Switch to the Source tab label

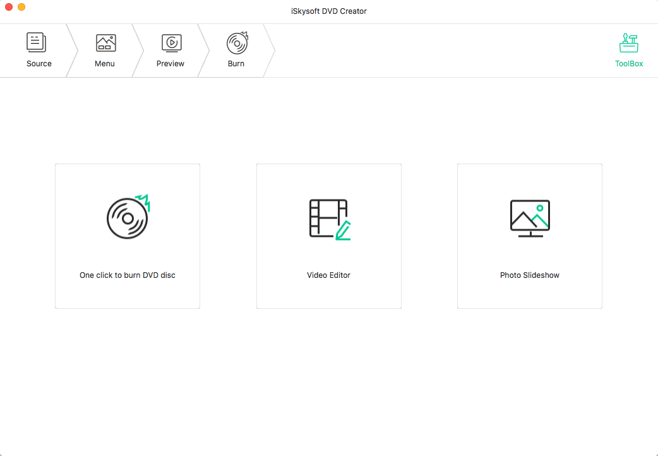click(x=39, y=64)
